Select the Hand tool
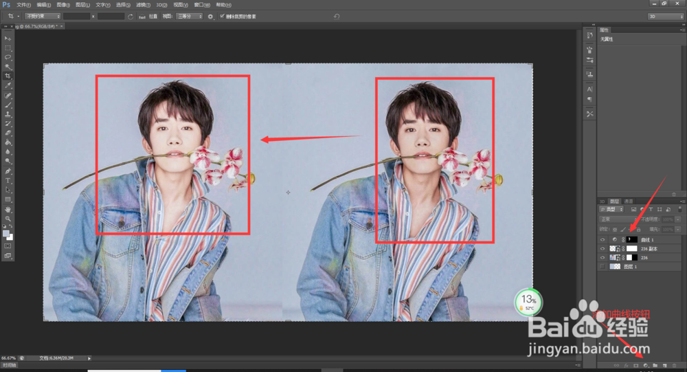Viewport: 687px width, 372px height. tap(8, 210)
